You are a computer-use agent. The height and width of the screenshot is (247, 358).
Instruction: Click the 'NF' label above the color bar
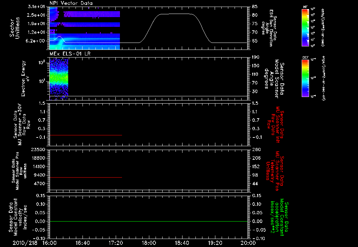(x=306, y=7)
